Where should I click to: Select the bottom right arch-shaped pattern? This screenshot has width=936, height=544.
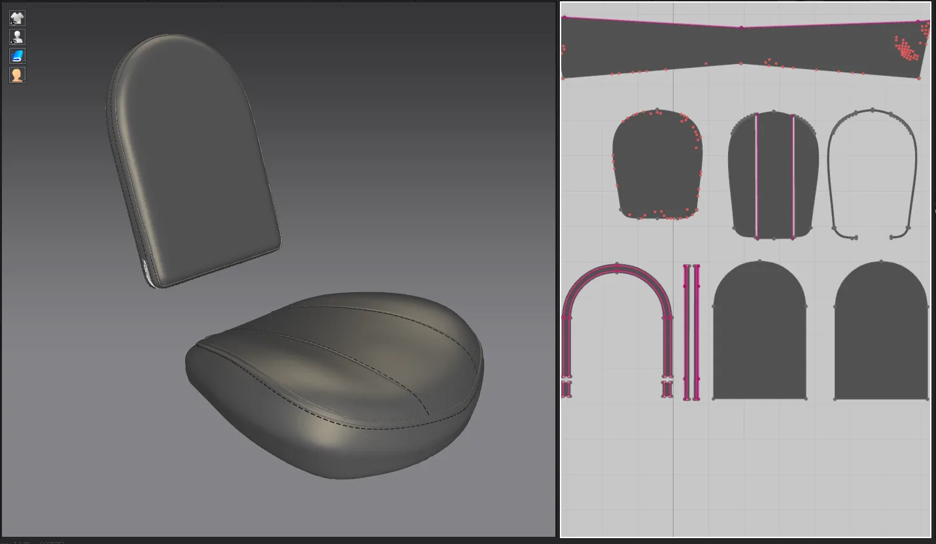(881, 331)
